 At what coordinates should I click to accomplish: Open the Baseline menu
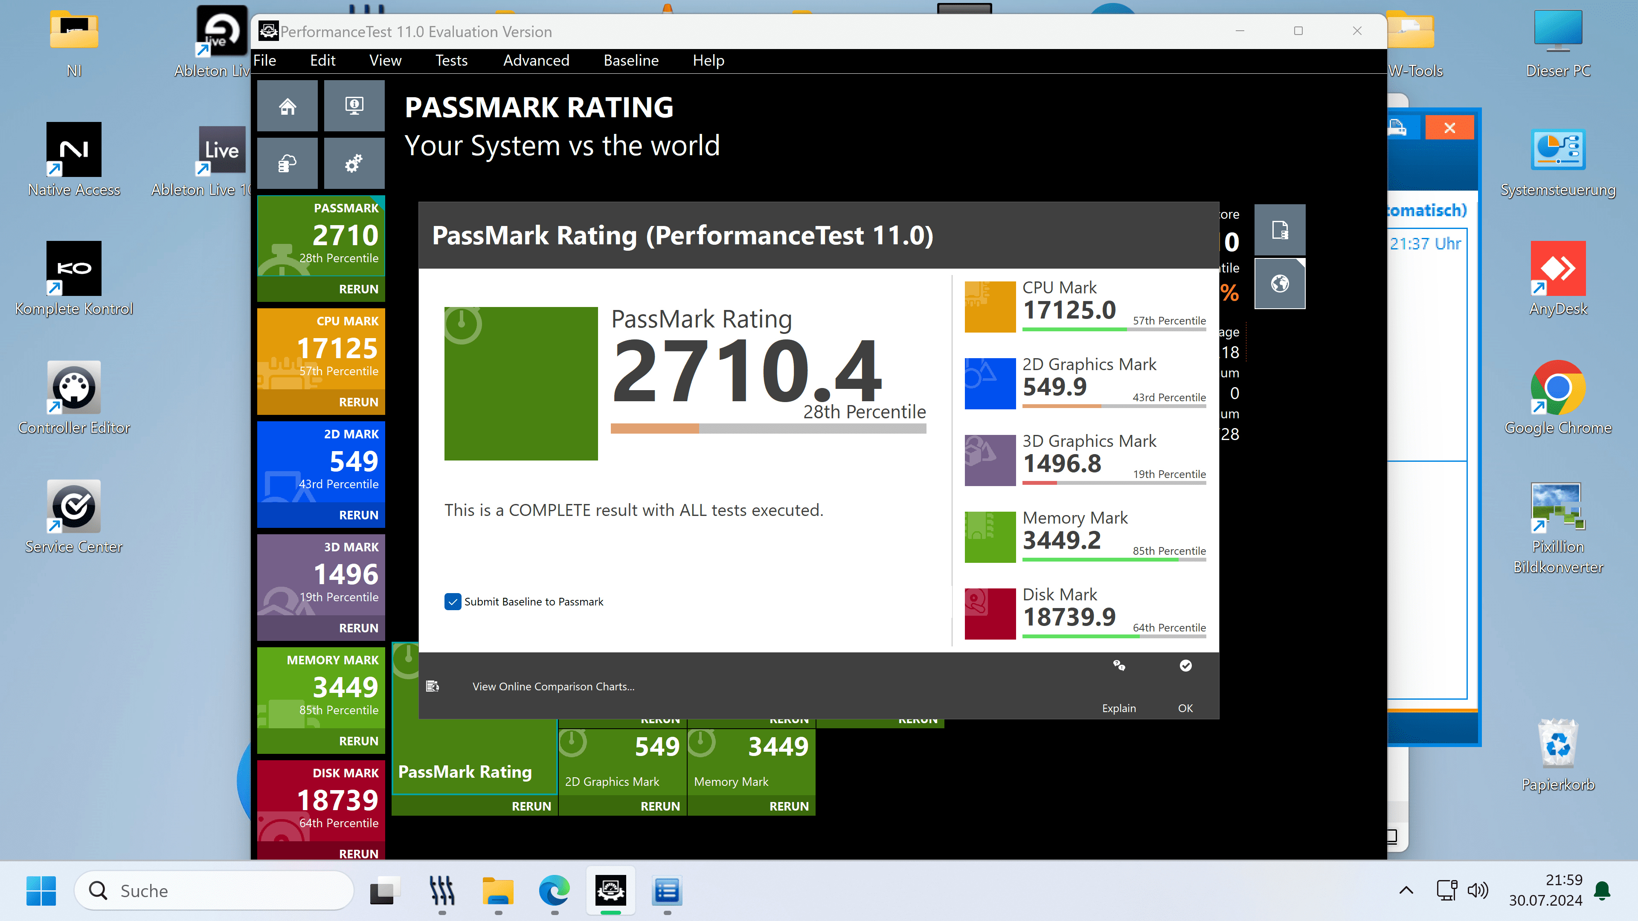click(631, 61)
